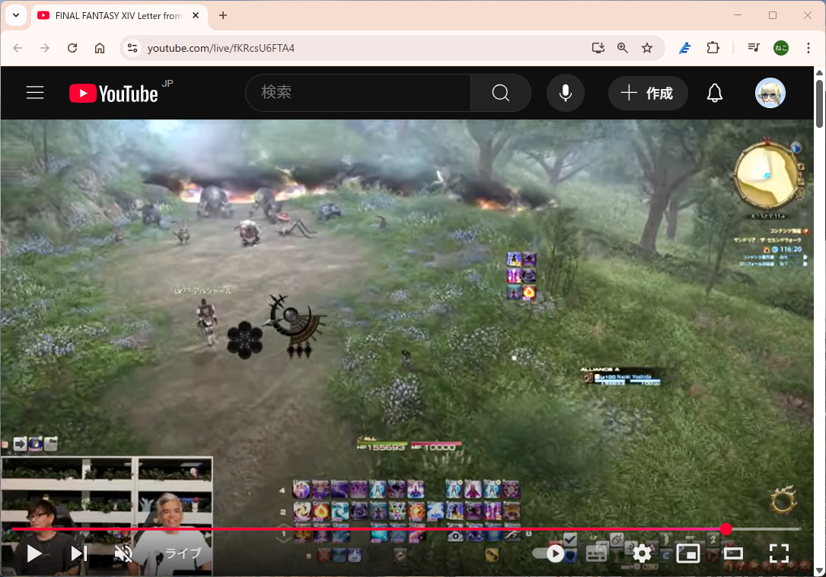Open YouTube notifications bell

click(x=714, y=93)
